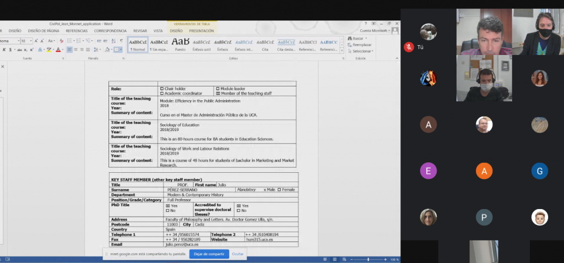Click the Ocultar link
The height and width of the screenshot is (263, 564).
237,254
